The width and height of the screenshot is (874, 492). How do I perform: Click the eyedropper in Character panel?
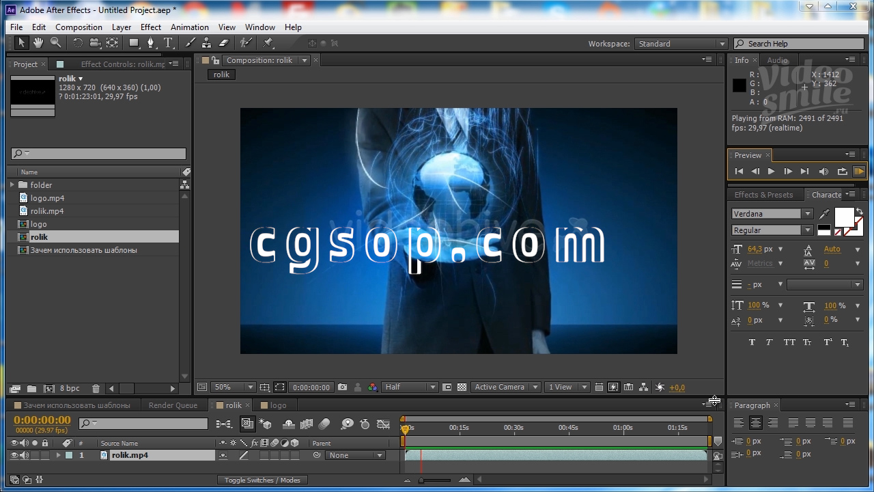[x=824, y=215]
